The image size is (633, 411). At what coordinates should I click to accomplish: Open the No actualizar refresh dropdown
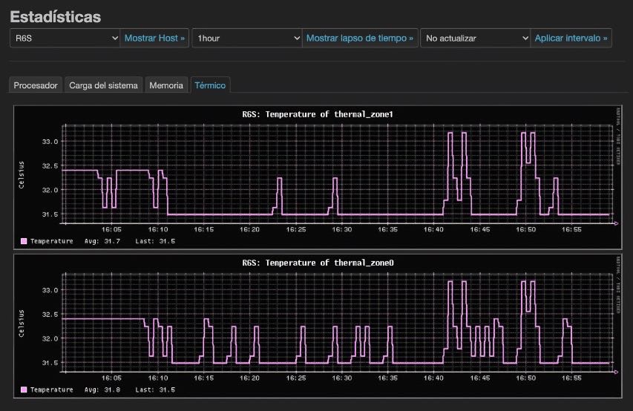475,38
